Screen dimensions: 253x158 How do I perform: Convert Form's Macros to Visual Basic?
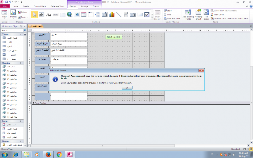coord(229,18)
